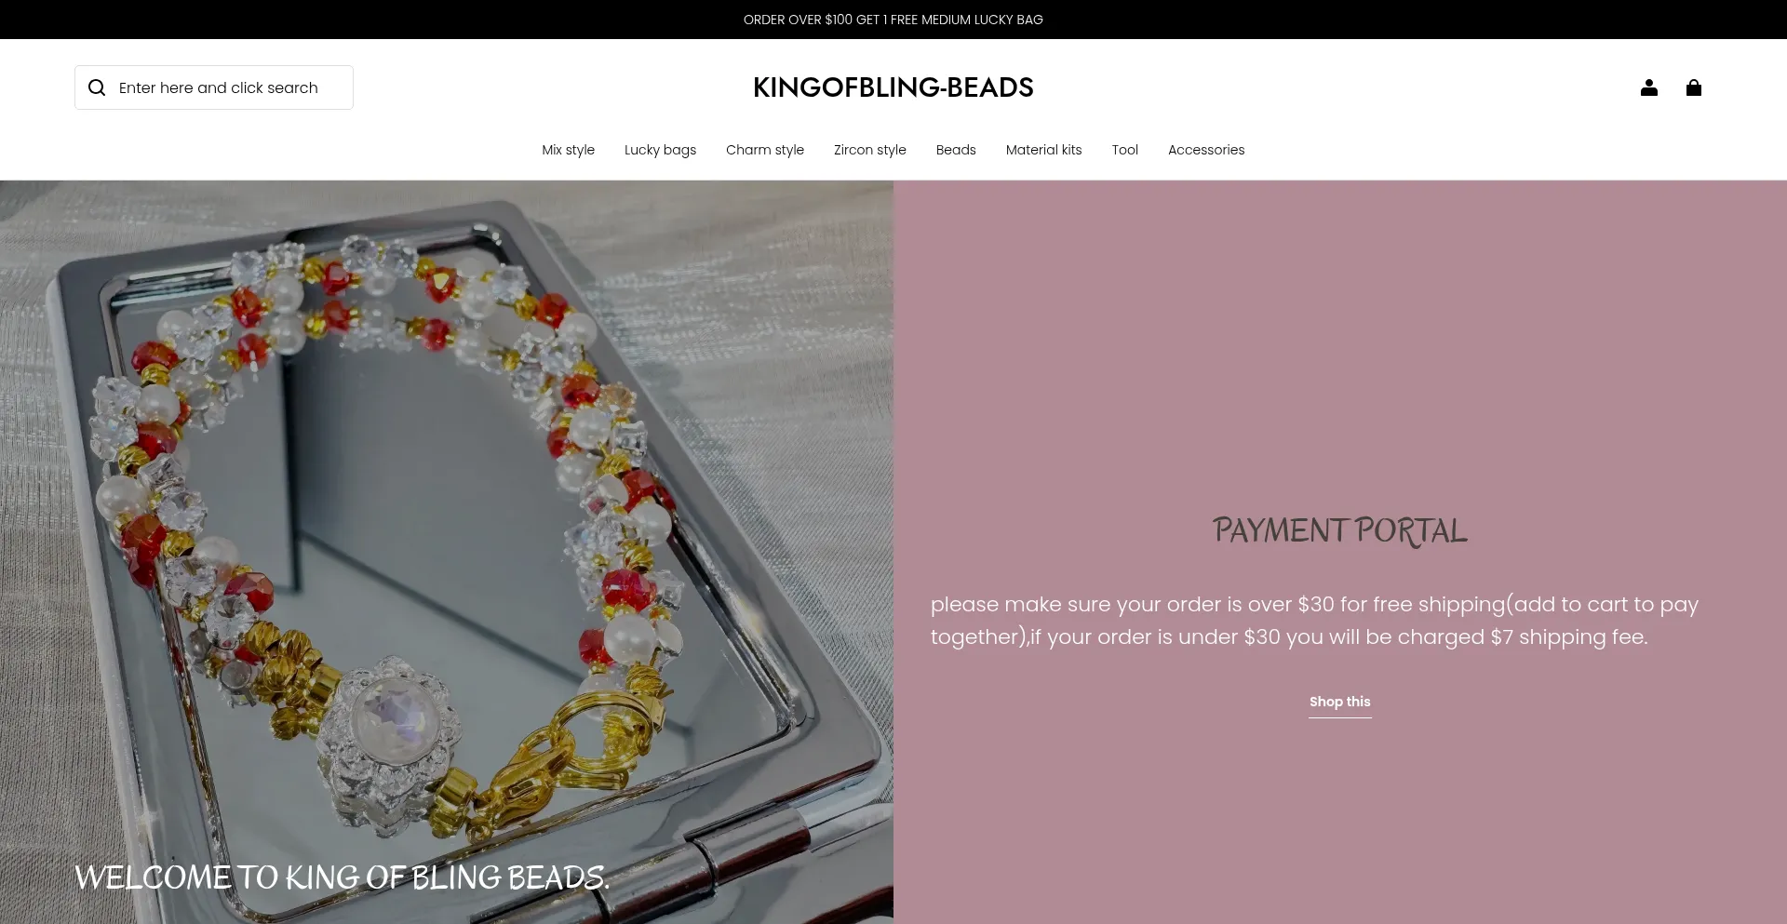Open the Beads menu item

tap(956, 150)
